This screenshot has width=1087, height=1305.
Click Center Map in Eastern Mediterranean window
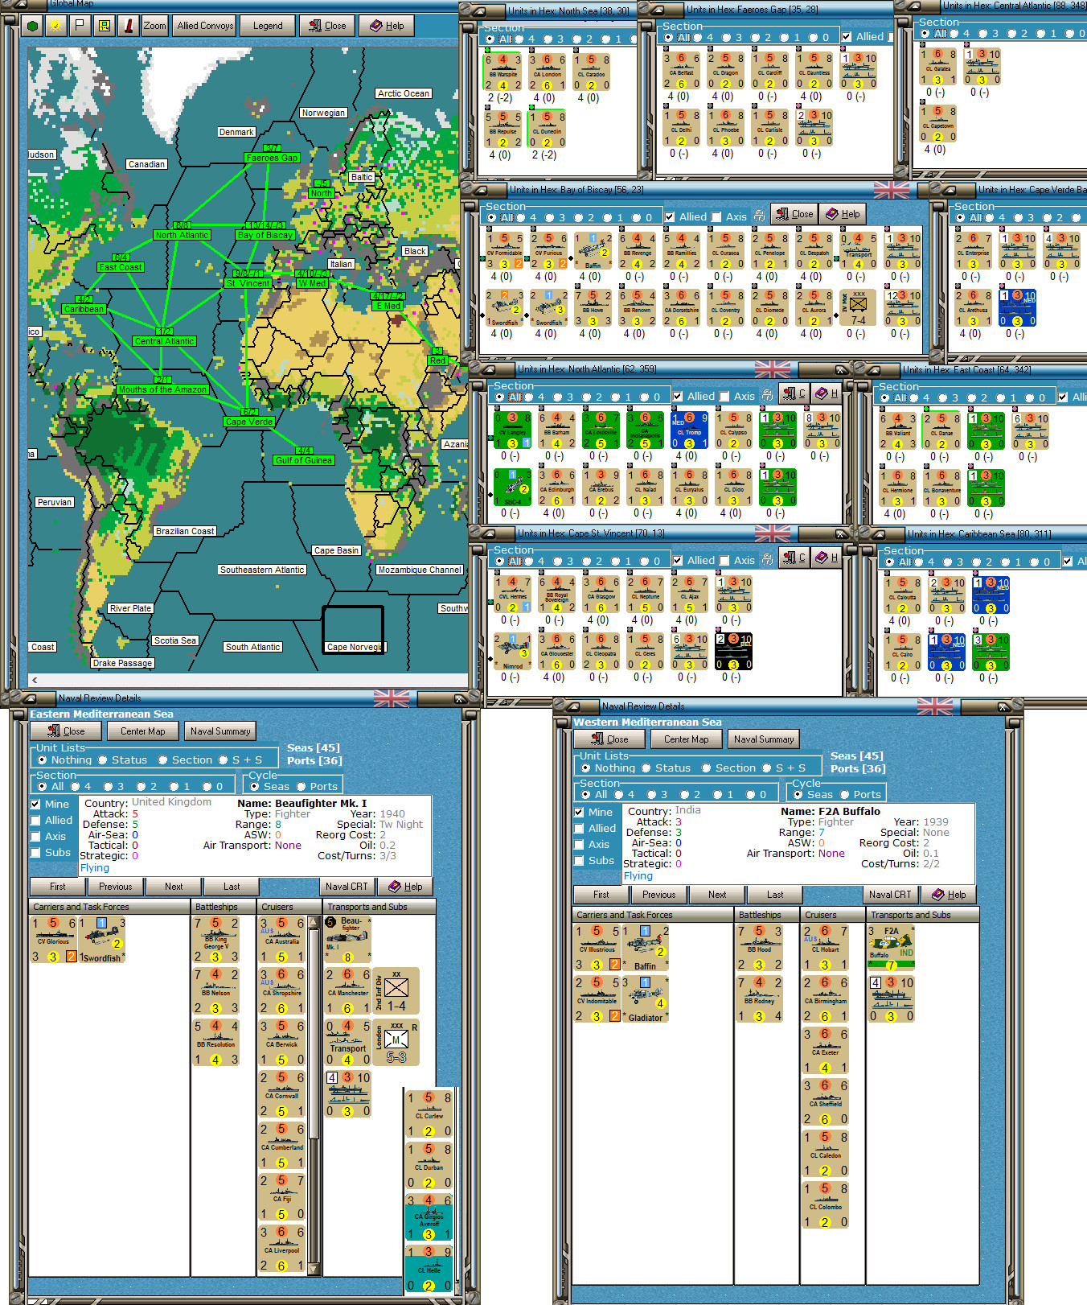coord(143,731)
